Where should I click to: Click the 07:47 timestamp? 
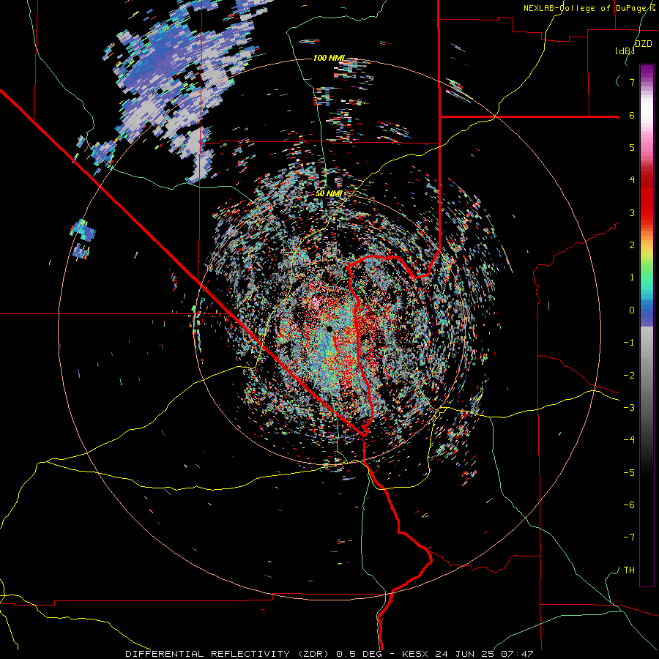[517, 654]
